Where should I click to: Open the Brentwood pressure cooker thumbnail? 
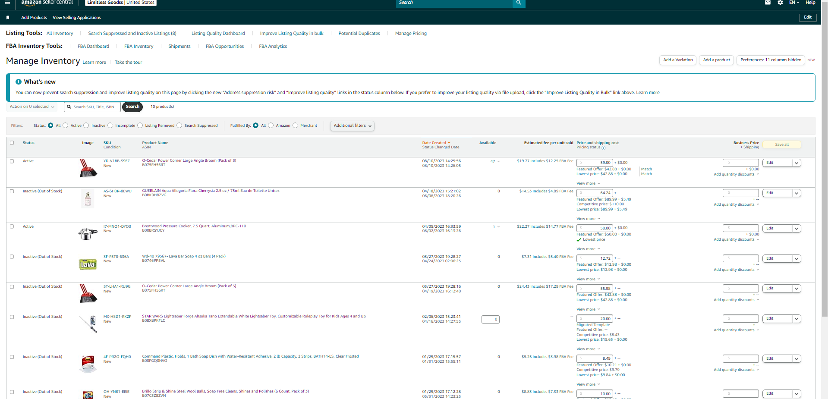pos(88,234)
